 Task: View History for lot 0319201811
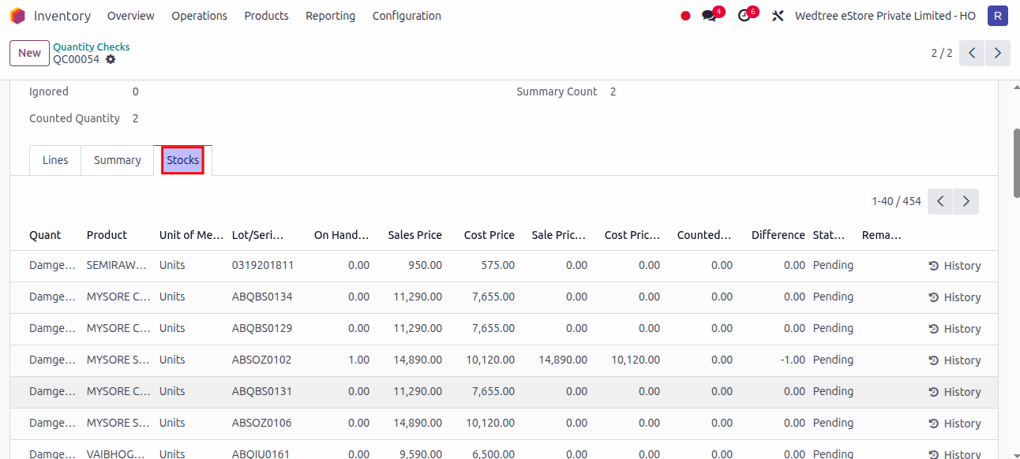(x=954, y=265)
